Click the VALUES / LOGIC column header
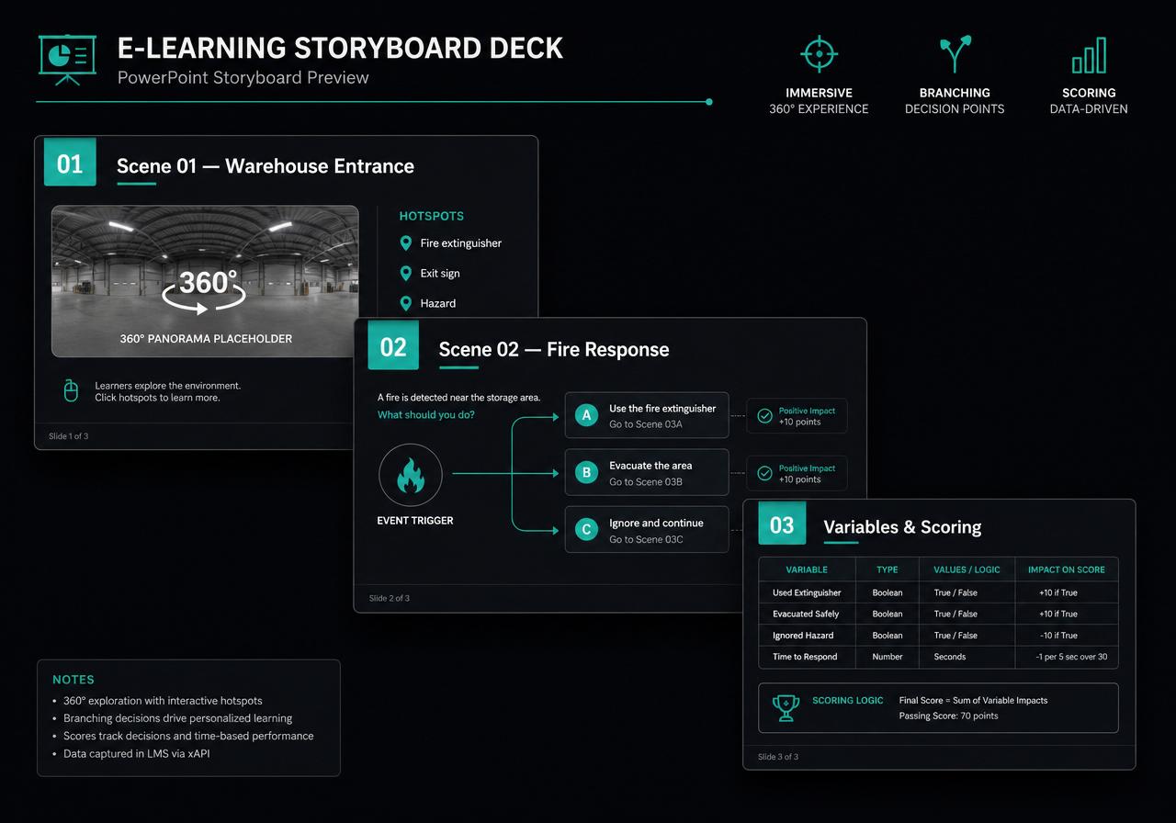The width and height of the screenshot is (1176, 823). coord(967,569)
